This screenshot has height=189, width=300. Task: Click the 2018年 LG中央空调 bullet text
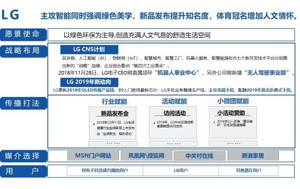[x=175, y=124]
